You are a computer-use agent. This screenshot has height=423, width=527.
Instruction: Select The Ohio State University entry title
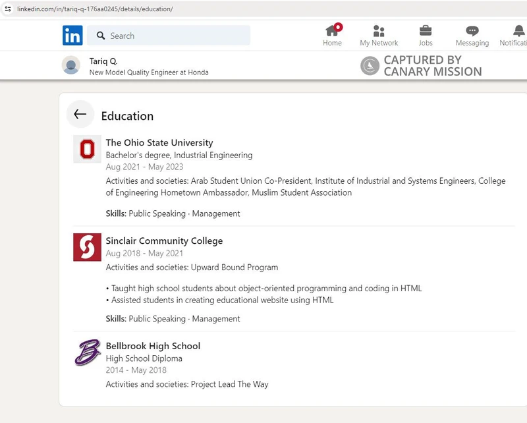click(x=159, y=142)
